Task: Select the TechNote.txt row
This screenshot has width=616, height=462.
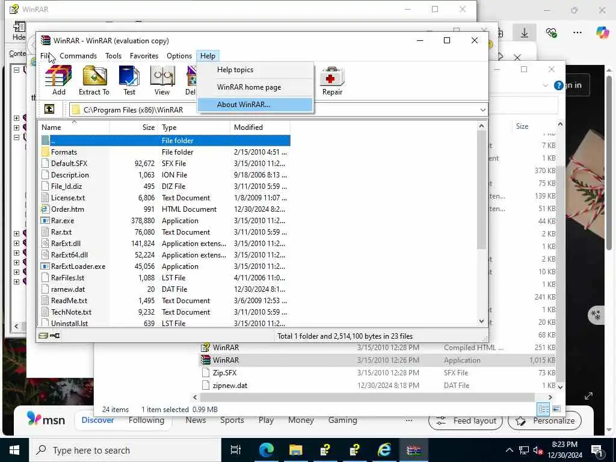Action: 165,312
